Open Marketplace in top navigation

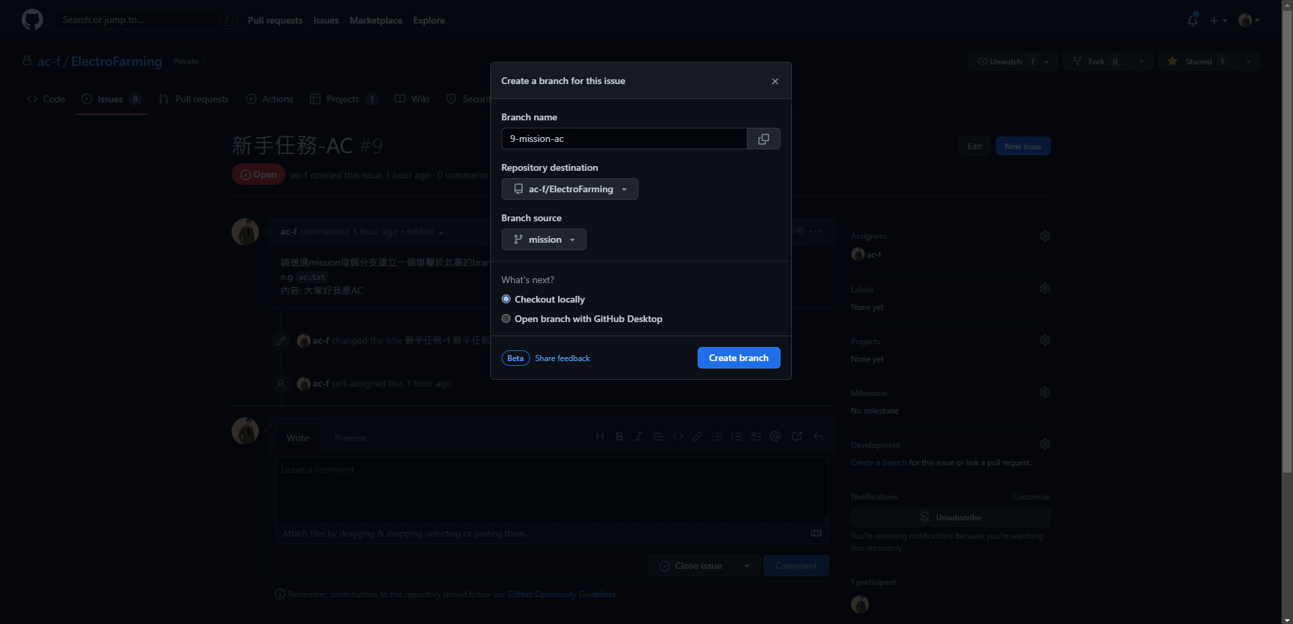[x=376, y=20]
